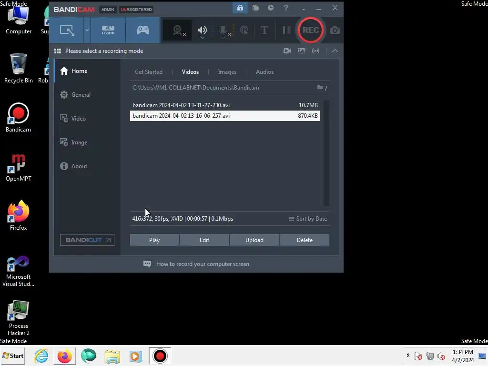488x366 pixels.
Task: Toggle mouse click effects icon
Action: pyautogui.click(x=244, y=30)
